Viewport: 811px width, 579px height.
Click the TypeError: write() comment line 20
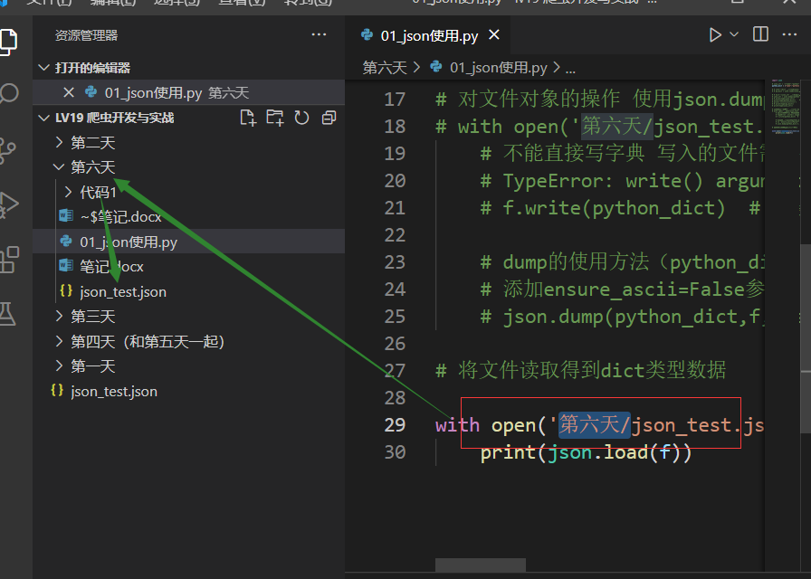coord(622,181)
